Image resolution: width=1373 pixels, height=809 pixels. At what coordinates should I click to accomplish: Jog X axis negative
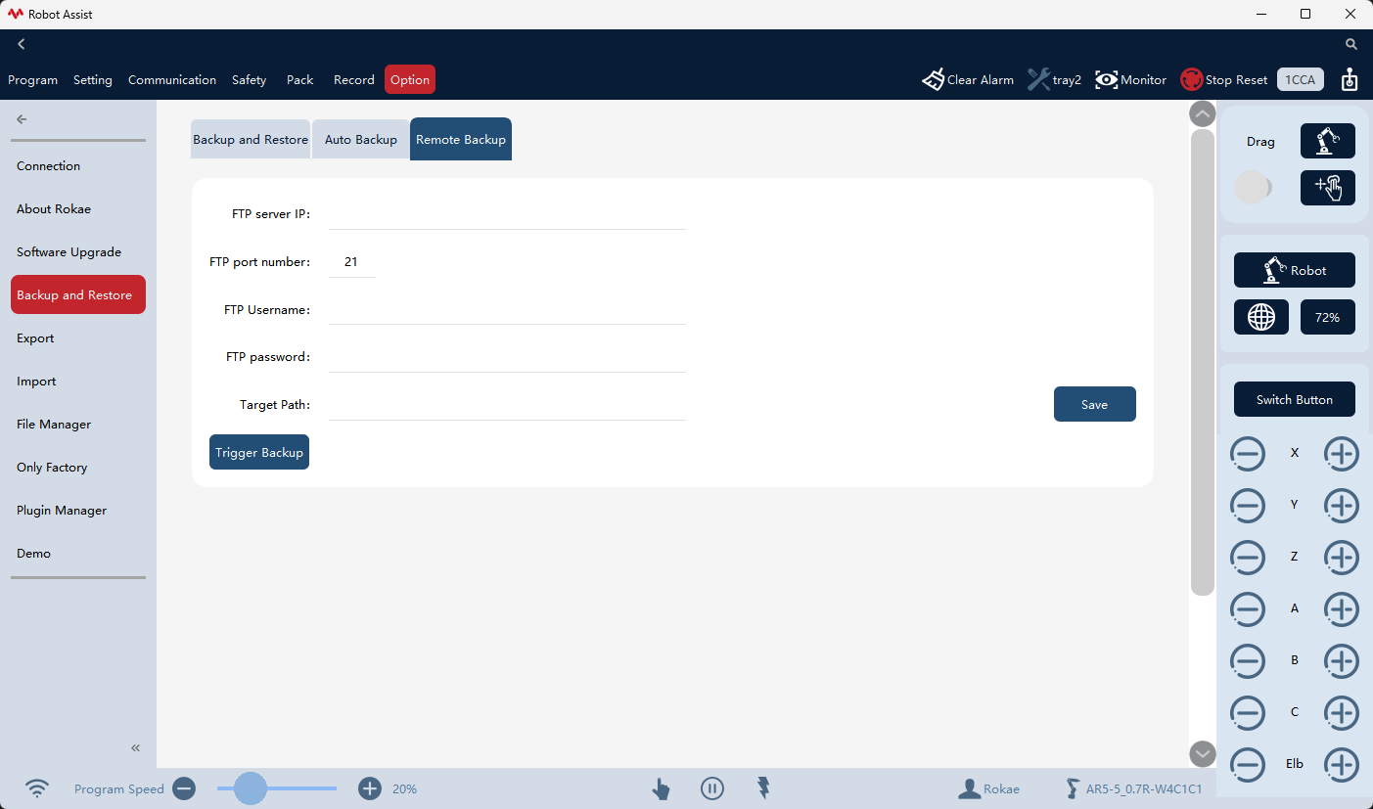[1247, 454]
